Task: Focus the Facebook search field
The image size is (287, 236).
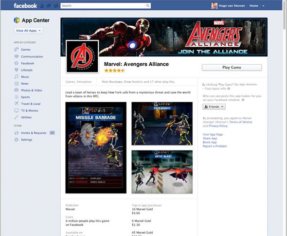Action: [x=103, y=6]
